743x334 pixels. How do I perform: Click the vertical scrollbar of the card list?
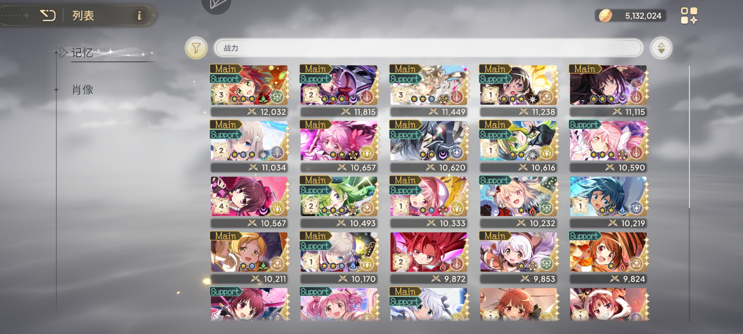[689, 137]
